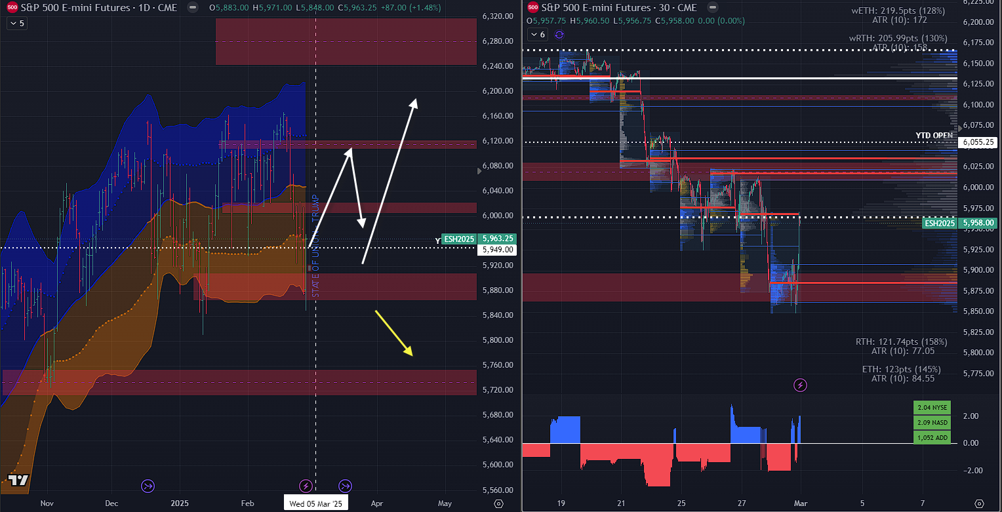1002x512 pixels.
Task: Click the Wed 05 Mar '25 date label
Action: (317, 503)
